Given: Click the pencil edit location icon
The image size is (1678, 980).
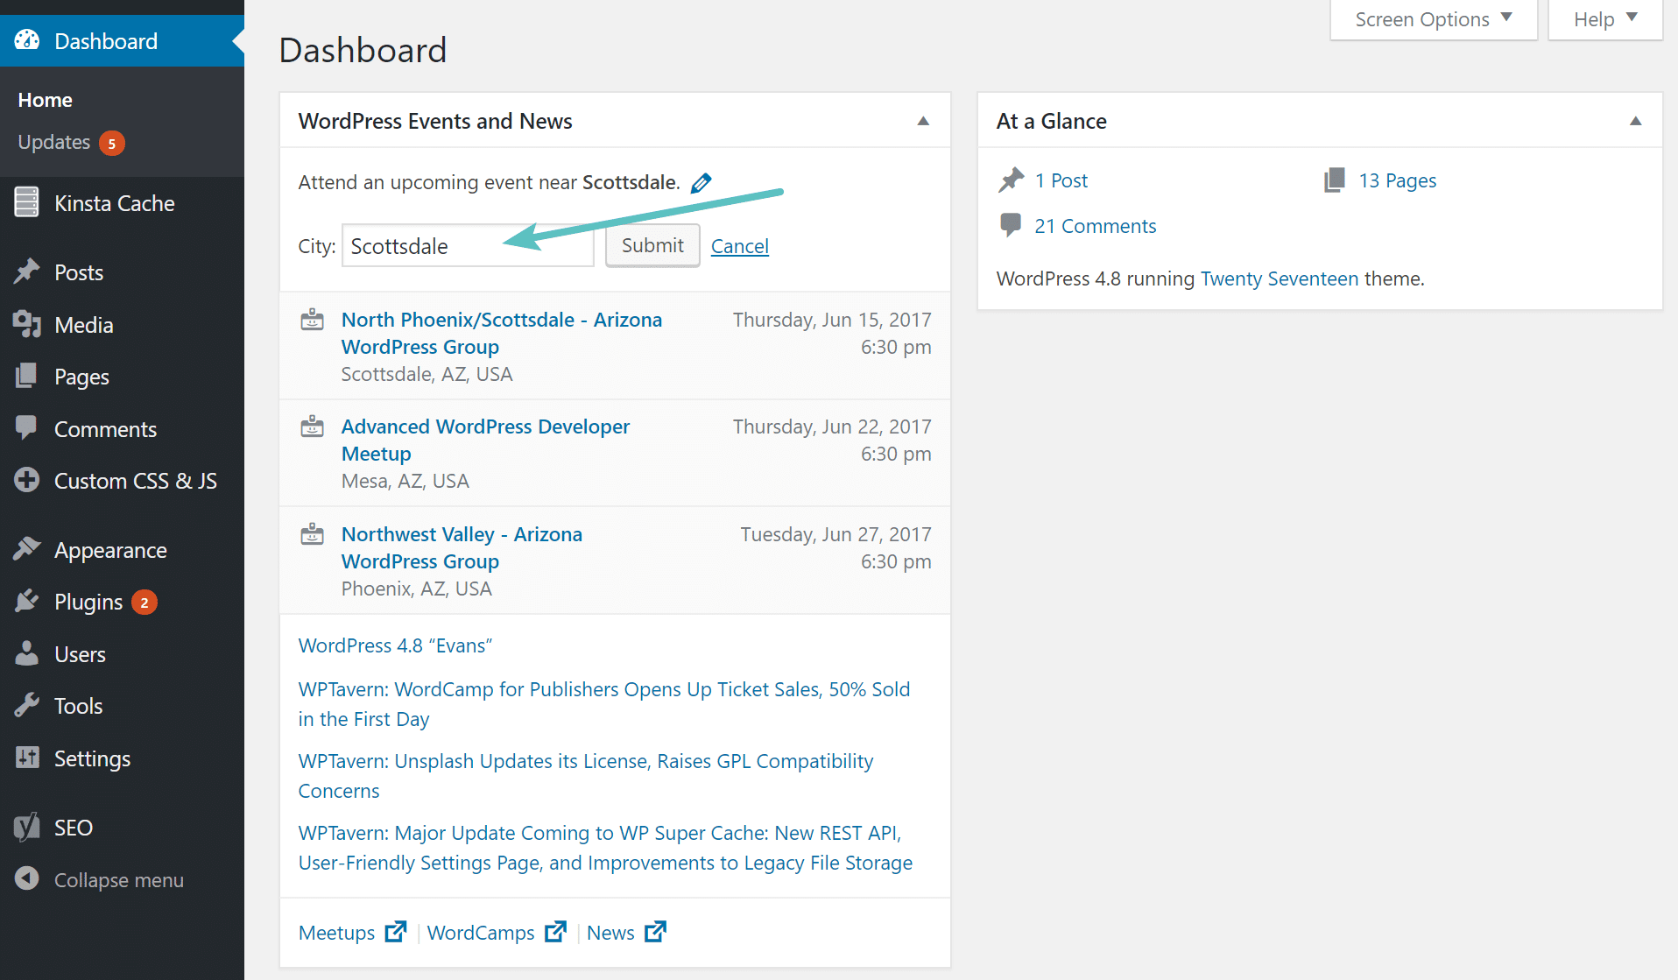Looking at the screenshot, I should 702,183.
